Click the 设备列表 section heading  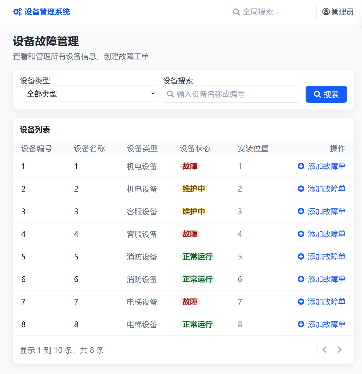35,130
